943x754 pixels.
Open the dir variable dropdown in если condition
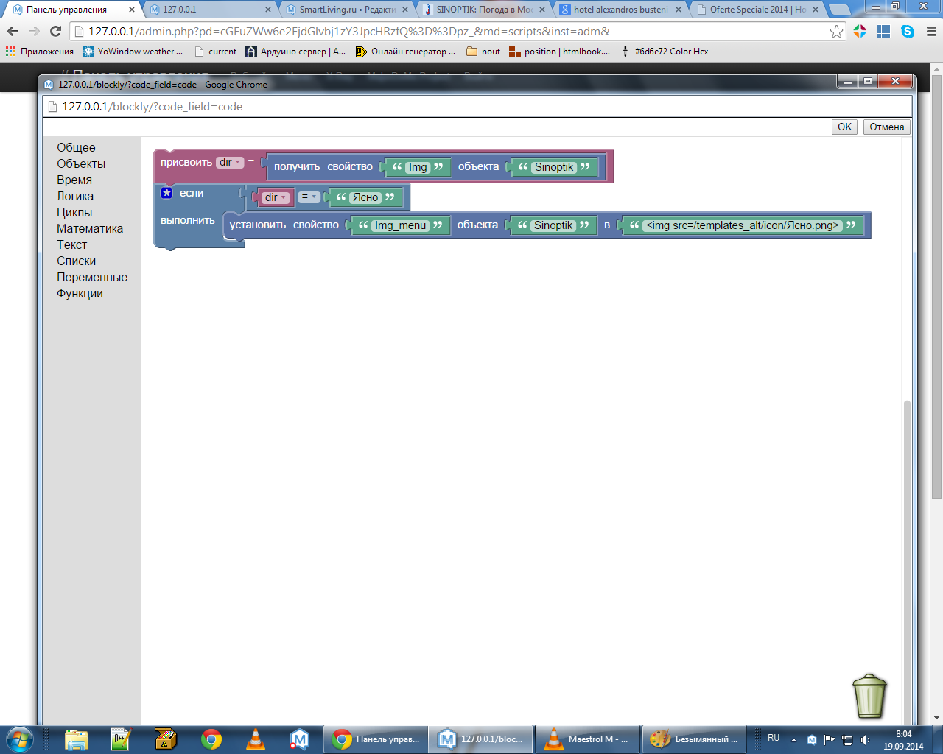tap(276, 197)
